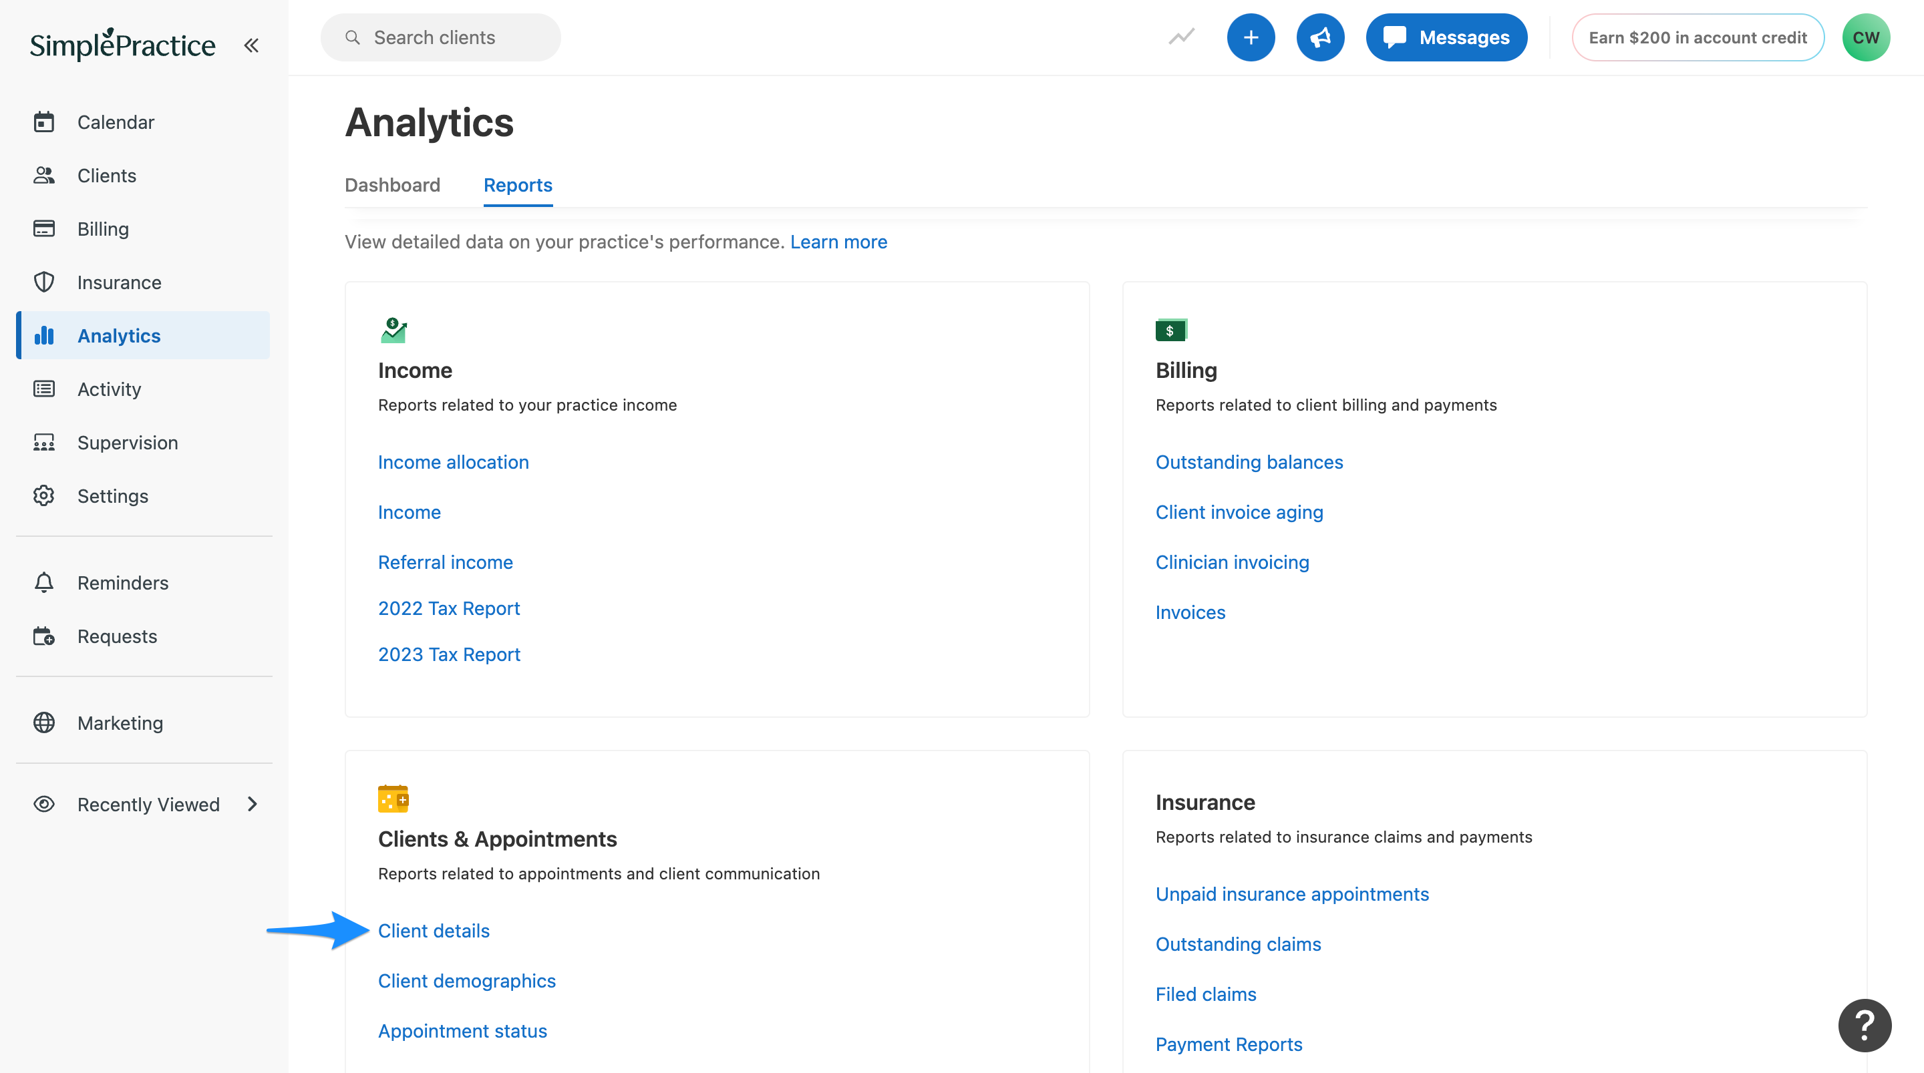Click the Requests calendar-plus icon
Viewport: 1924px width, 1073px height.
pyautogui.click(x=44, y=636)
